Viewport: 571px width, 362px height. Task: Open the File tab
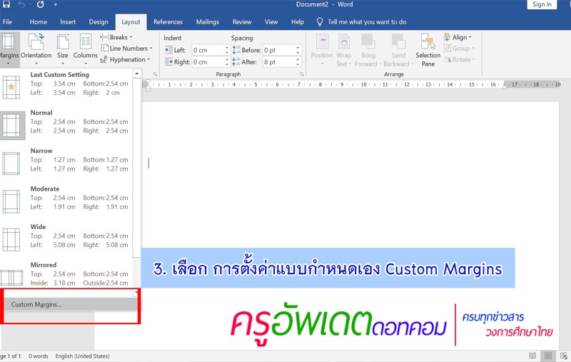coord(7,22)
